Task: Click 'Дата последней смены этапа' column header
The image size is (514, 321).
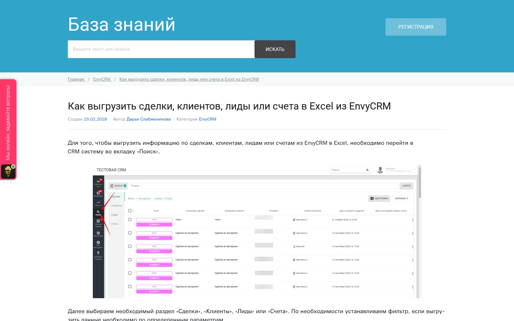Action: pyautogui.click(x=391, y=211)
